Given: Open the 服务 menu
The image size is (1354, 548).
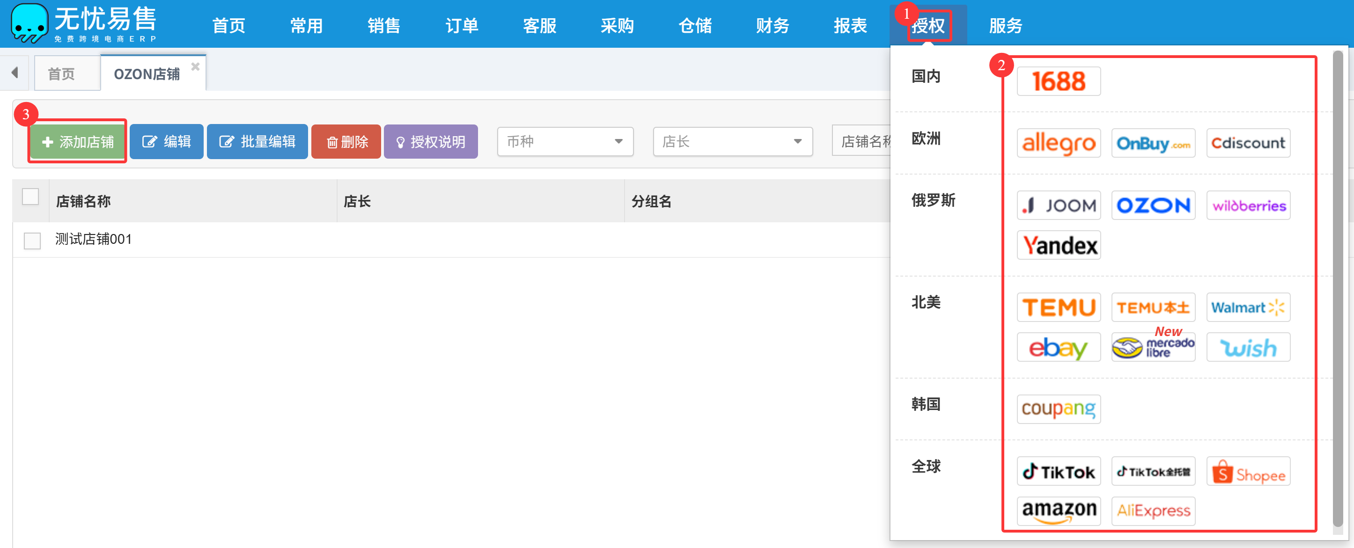Looking at the screenshot, I should pyautogui.click(x=1006, y=25).
